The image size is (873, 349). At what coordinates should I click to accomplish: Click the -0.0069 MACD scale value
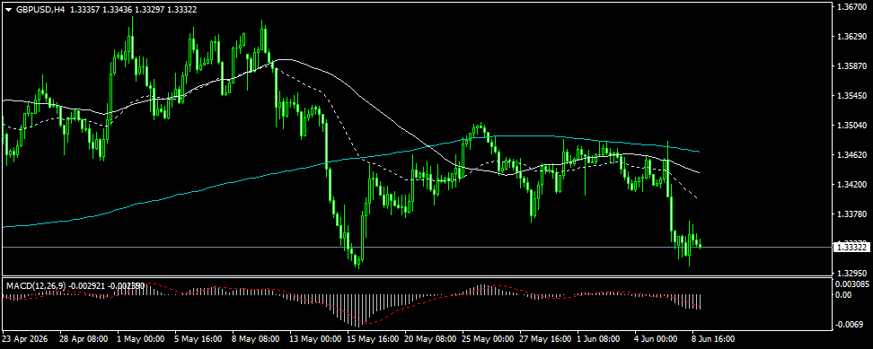click(x=849, y=324)
